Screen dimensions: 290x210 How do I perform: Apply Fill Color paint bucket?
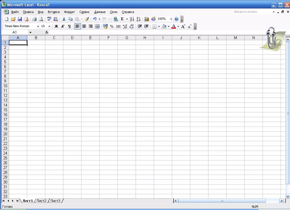coord(164,26)
